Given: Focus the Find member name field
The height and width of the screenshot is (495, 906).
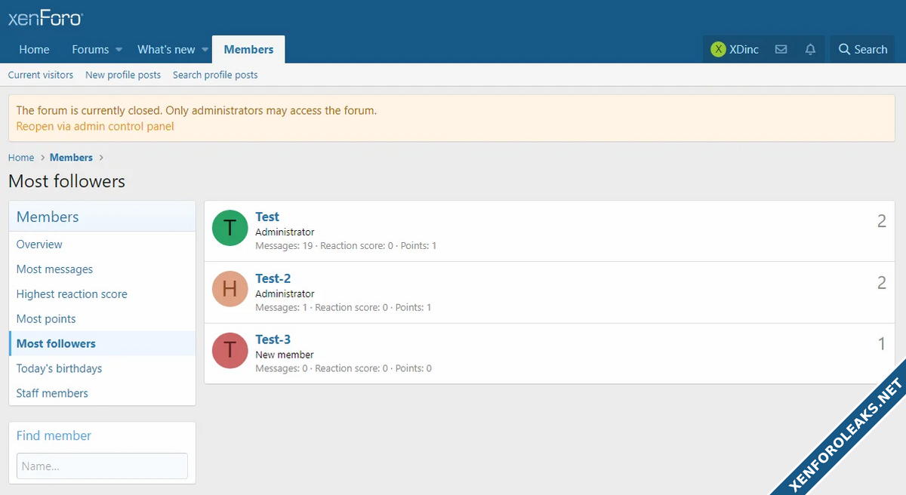Looking at the screenshot, I should tap(102, 466).
